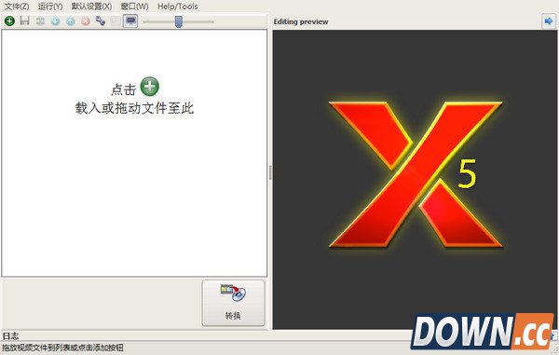Image resolution: width=559 pixels, height=355 pixels.
Task: Open the Help/Tools menu
Action: pos(178,7)
